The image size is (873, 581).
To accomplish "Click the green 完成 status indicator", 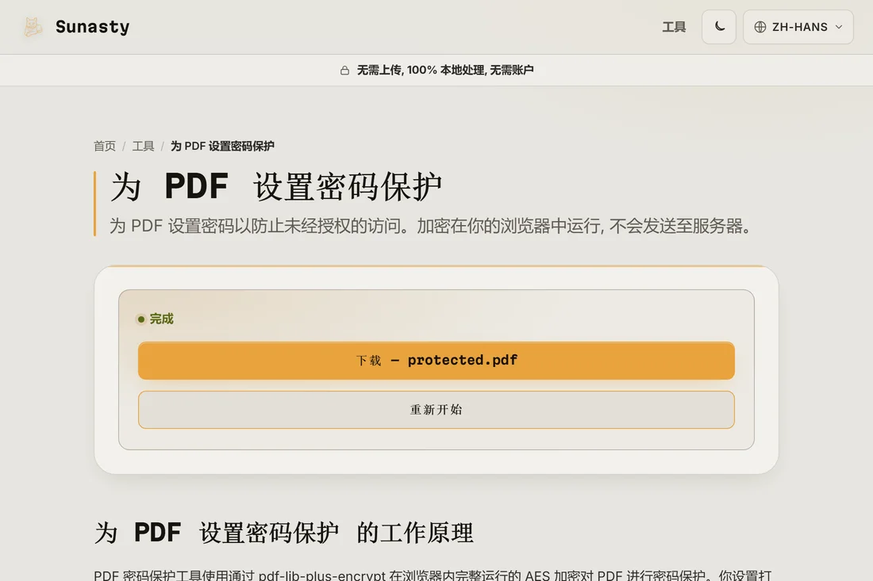I will coord(156,319).
